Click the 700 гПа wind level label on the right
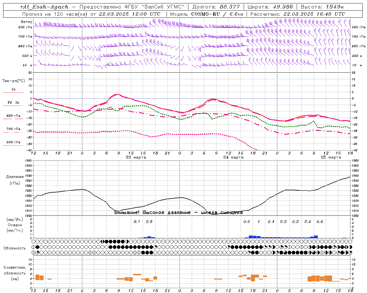367x293 pixels. pyautogui.click(x=359, y=37)
